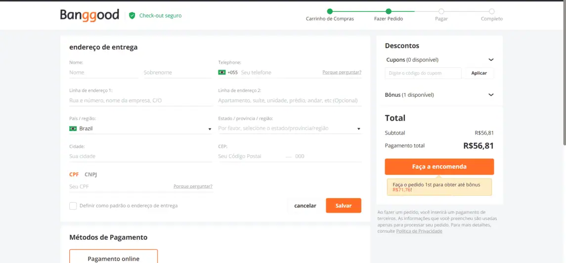Image resolution: width=566 pixels, height=263 pixels.
Task: Select the Pagamento online payment method
Action: click(113, 256)
